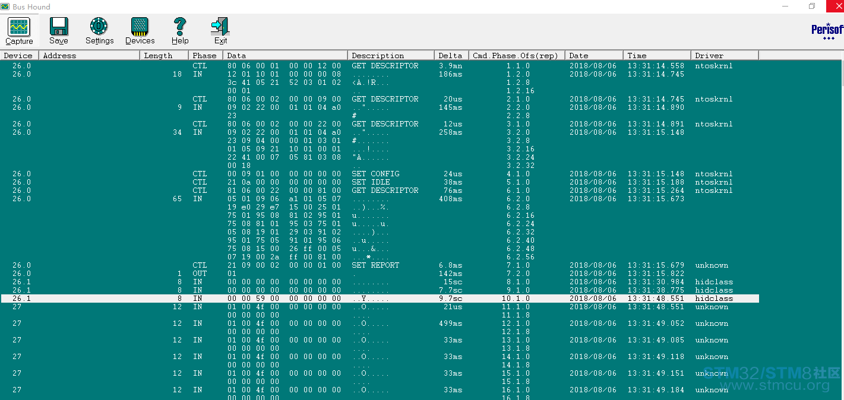Click timestamp 13:31:15.188
Image resolution: width=844 pixels, height=400 pixels.
[656, 182]
